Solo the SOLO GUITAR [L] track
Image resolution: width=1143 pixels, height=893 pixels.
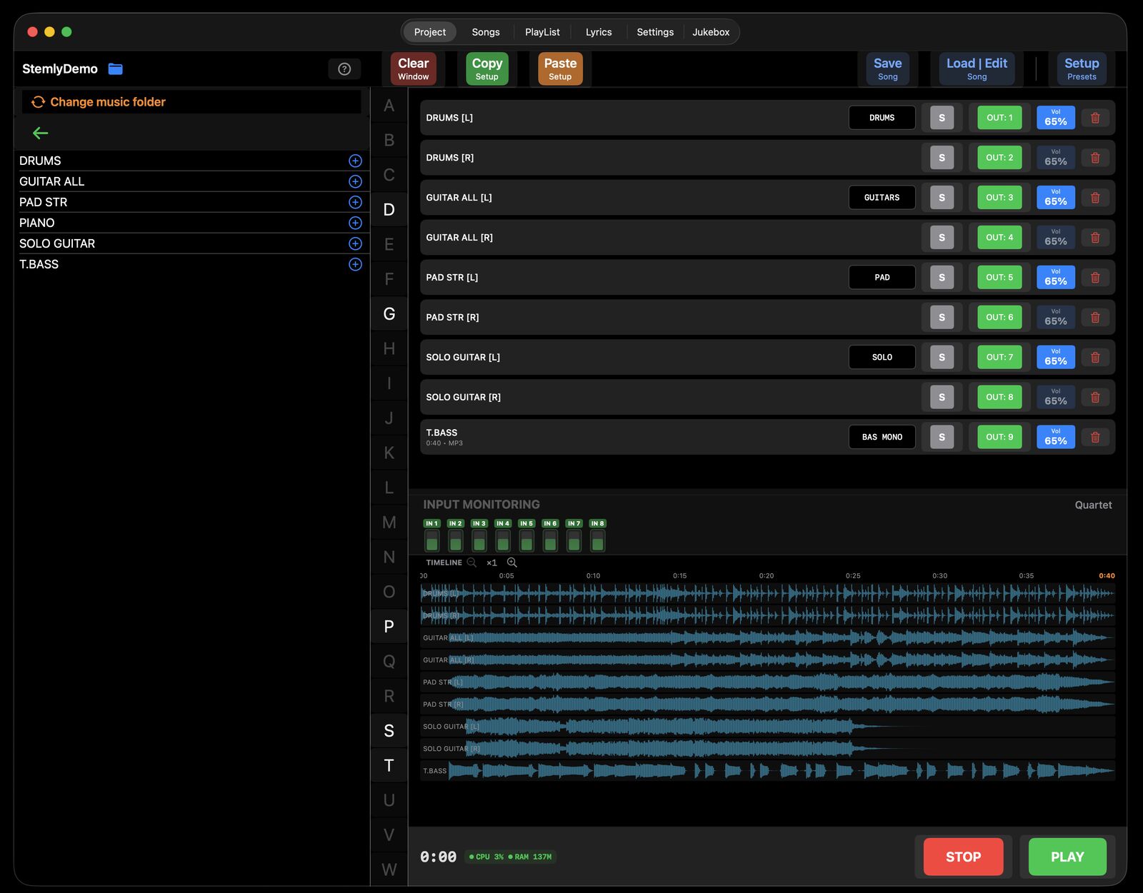tap(942, 358)
